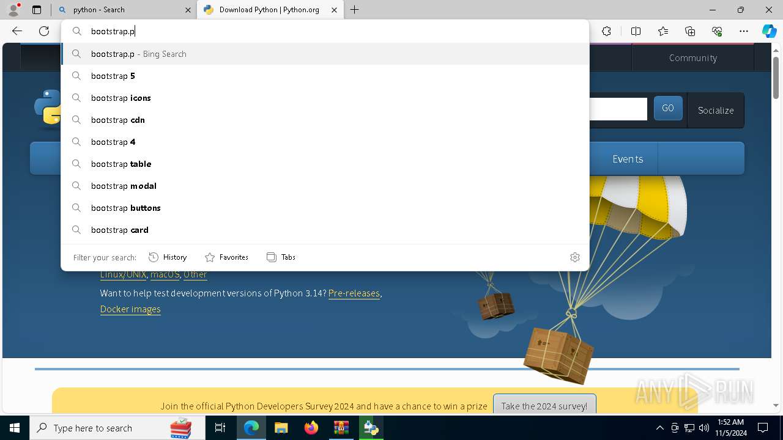Click the Refresh page icon
783x440 pixels.
(x=44, y=31)
